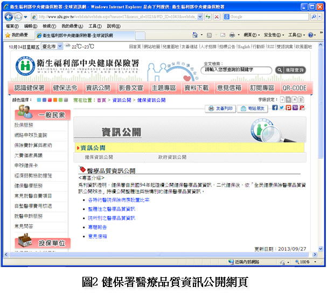Screen dimensions: 327x293
Task: Open the 臺北市 city dropdown
Action: tap(52, 46)
